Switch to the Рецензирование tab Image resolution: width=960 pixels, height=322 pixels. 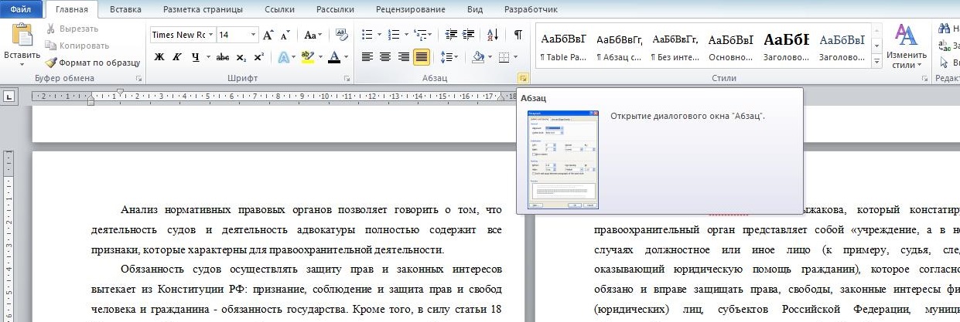pos(410,9)
